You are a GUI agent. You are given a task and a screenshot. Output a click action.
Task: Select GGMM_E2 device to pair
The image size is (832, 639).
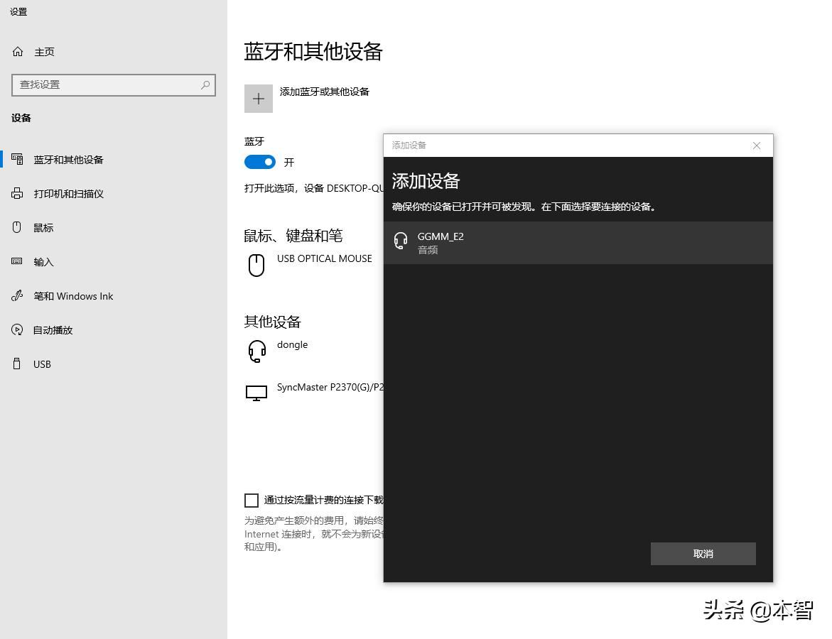click(578, 242)
